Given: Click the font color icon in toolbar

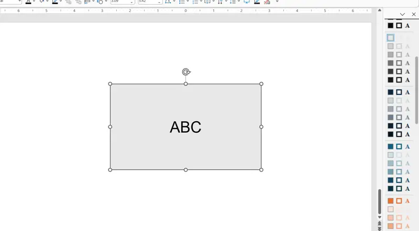Looking at the screenshot, I should [28, 2].
